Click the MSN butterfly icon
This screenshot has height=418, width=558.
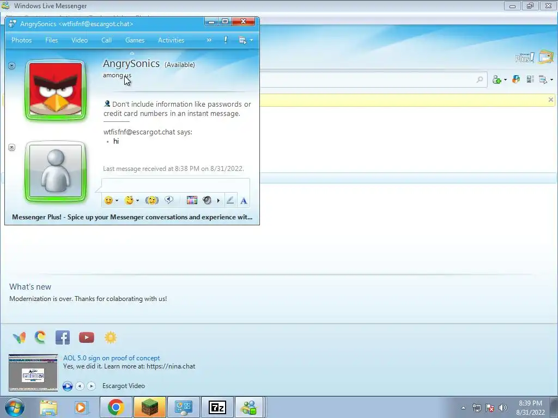point(19,337)
